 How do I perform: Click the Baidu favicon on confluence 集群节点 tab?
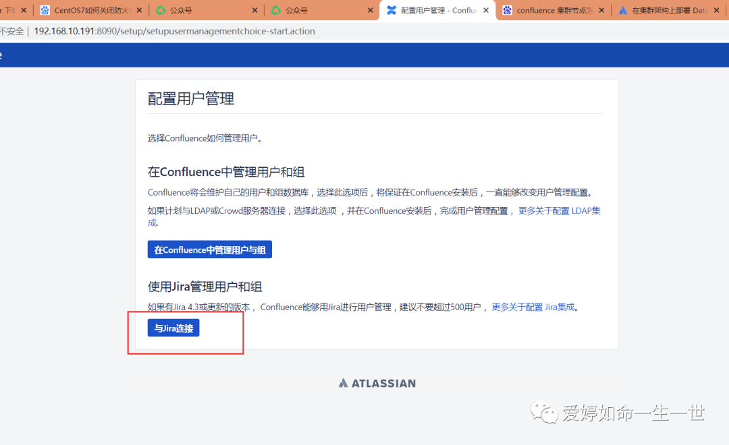point(507,10)
